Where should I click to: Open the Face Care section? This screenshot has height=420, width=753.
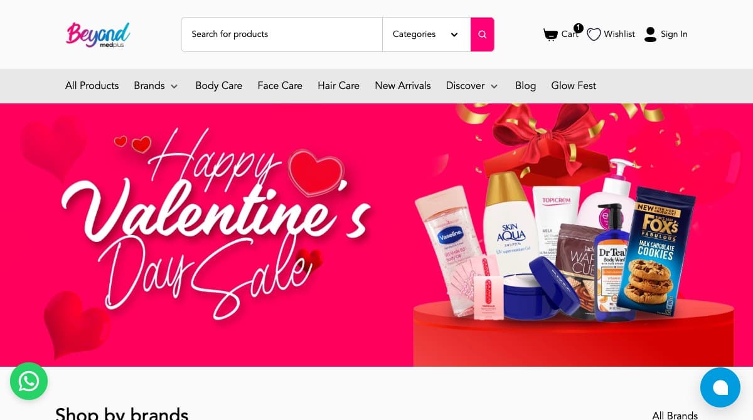280,86
